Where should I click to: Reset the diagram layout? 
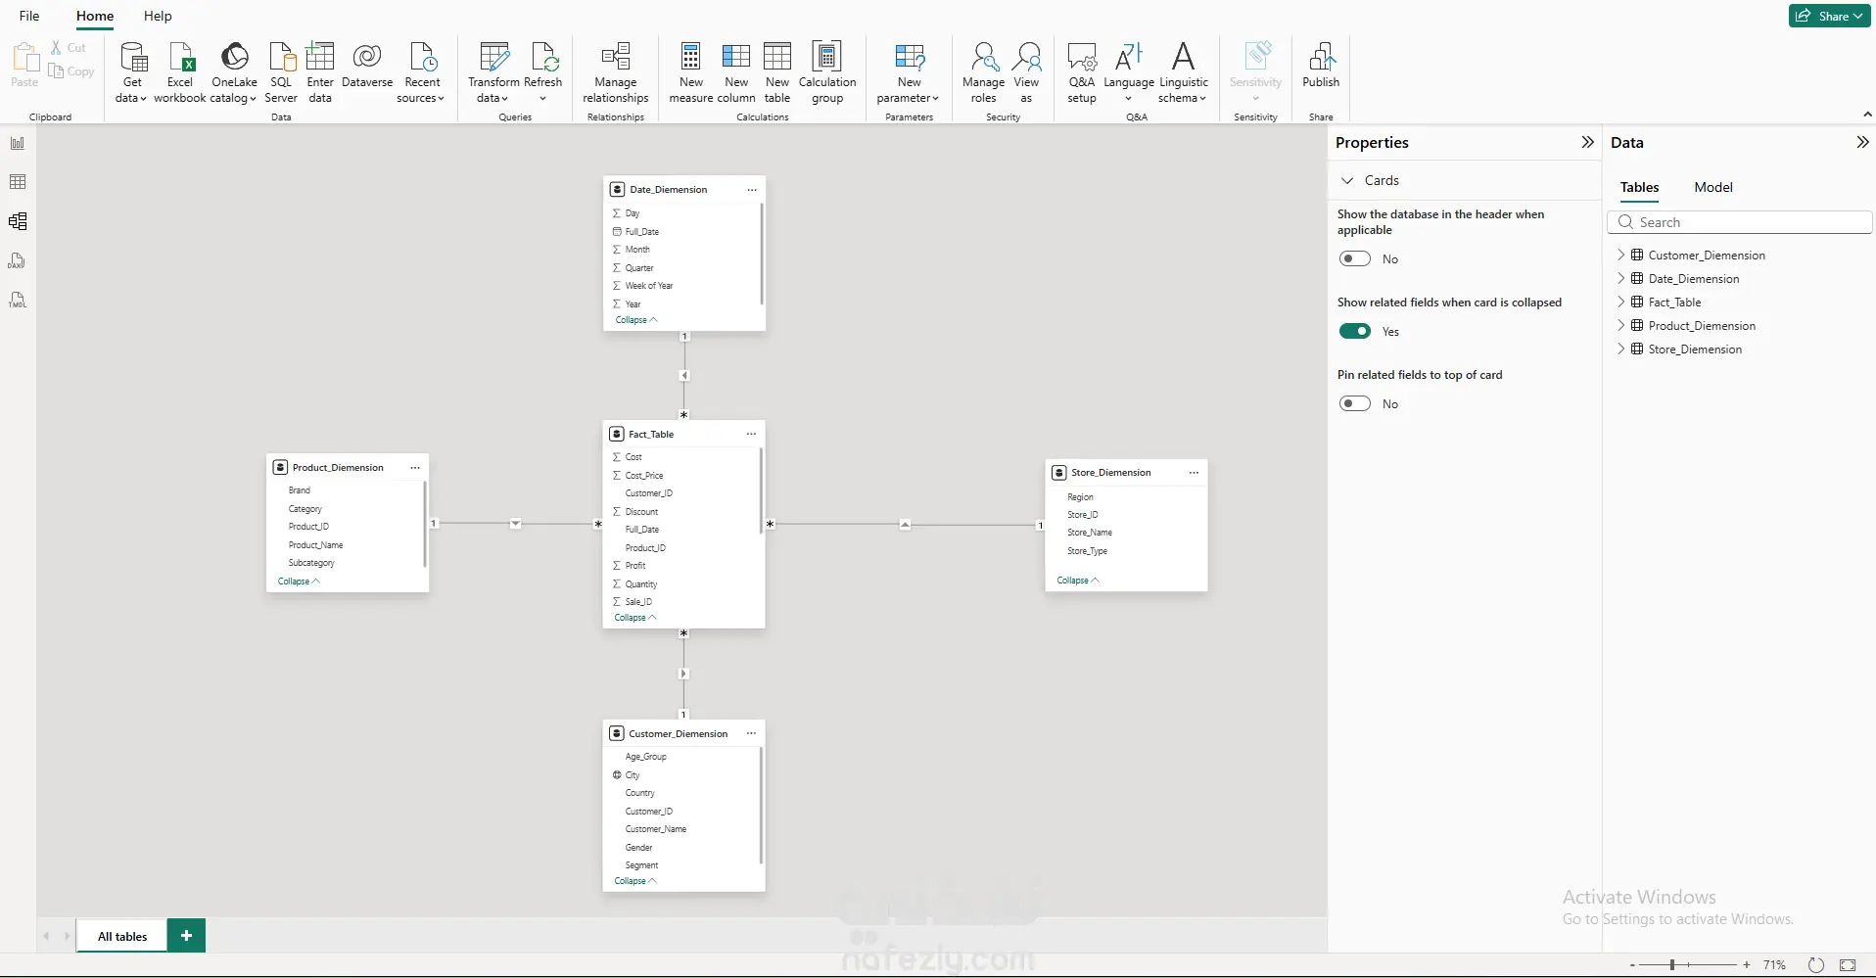click(x=1816, y=965)
